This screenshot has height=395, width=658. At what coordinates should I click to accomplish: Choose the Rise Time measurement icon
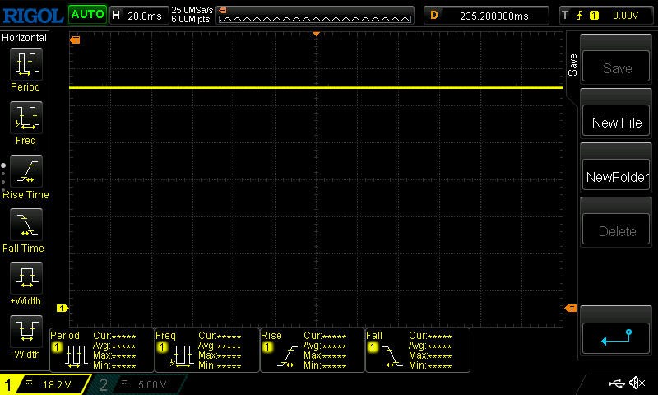coord(25,172)
